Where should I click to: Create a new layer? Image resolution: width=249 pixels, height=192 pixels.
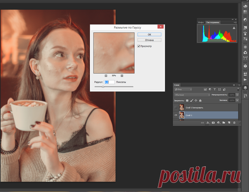point(229,122)
